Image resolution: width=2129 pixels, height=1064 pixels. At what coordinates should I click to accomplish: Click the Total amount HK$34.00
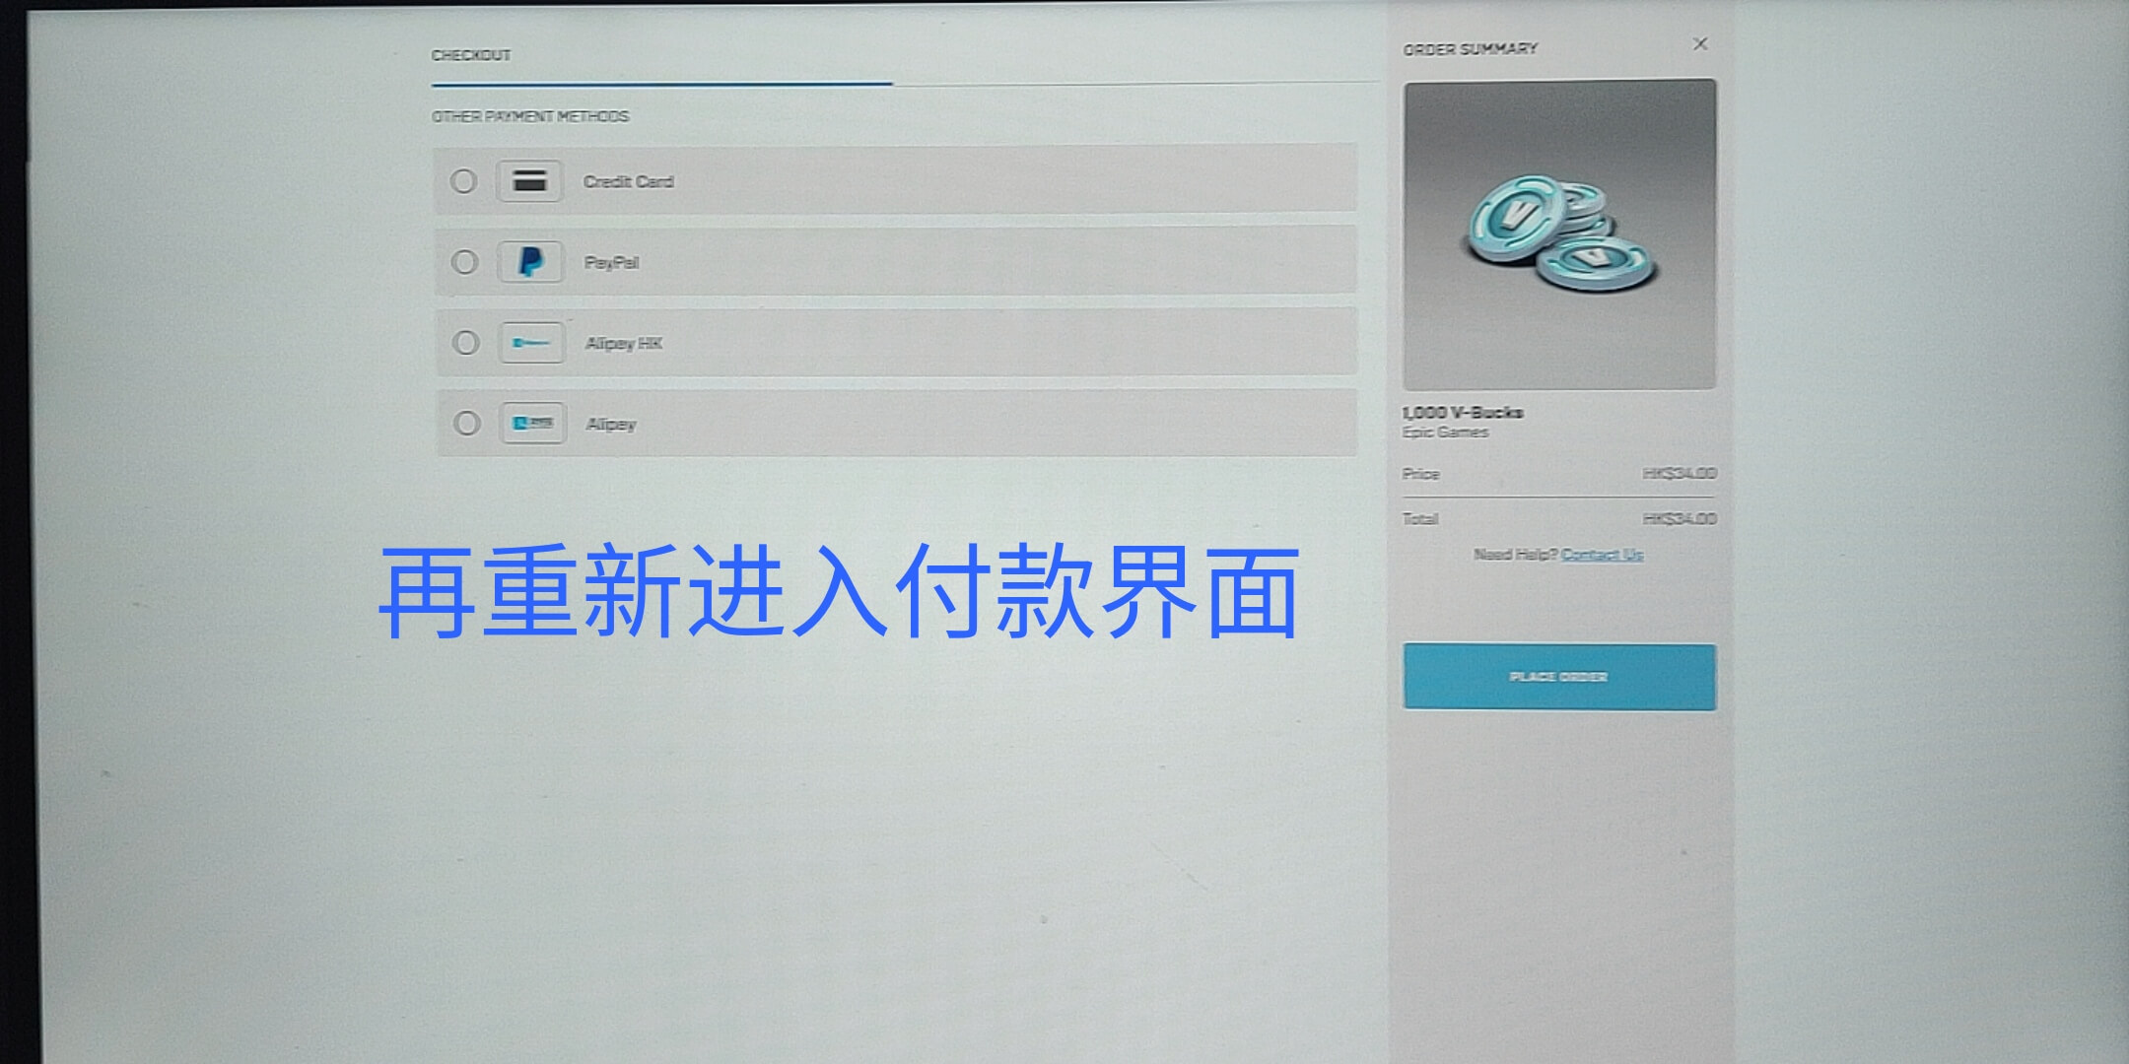(1679, 519)
